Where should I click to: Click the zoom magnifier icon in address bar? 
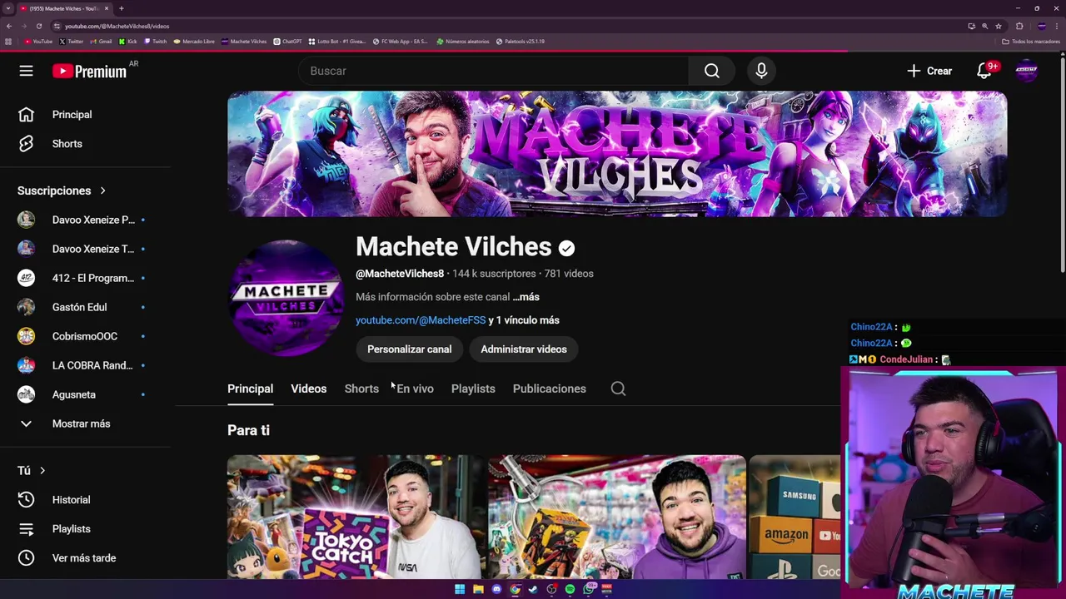point(984,26)
